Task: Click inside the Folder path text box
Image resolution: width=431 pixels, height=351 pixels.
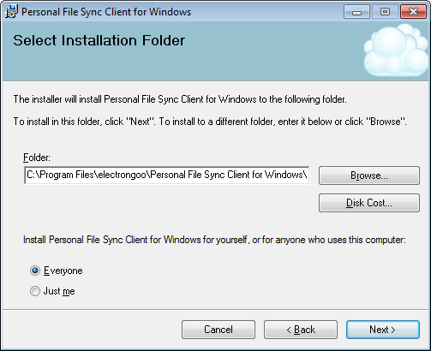Action: point(167,175)
